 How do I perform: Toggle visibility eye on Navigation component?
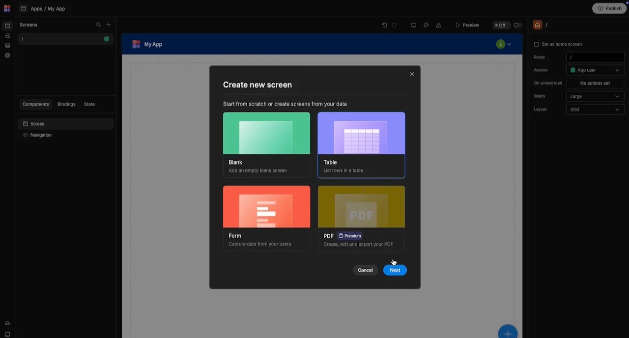coord(25,135)
